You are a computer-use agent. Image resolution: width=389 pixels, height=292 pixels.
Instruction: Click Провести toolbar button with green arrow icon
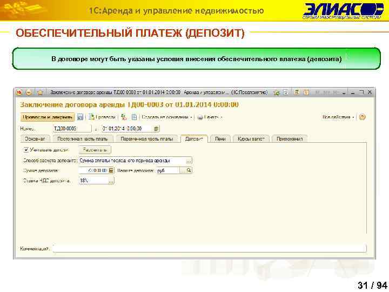click(x=102, y=117)
